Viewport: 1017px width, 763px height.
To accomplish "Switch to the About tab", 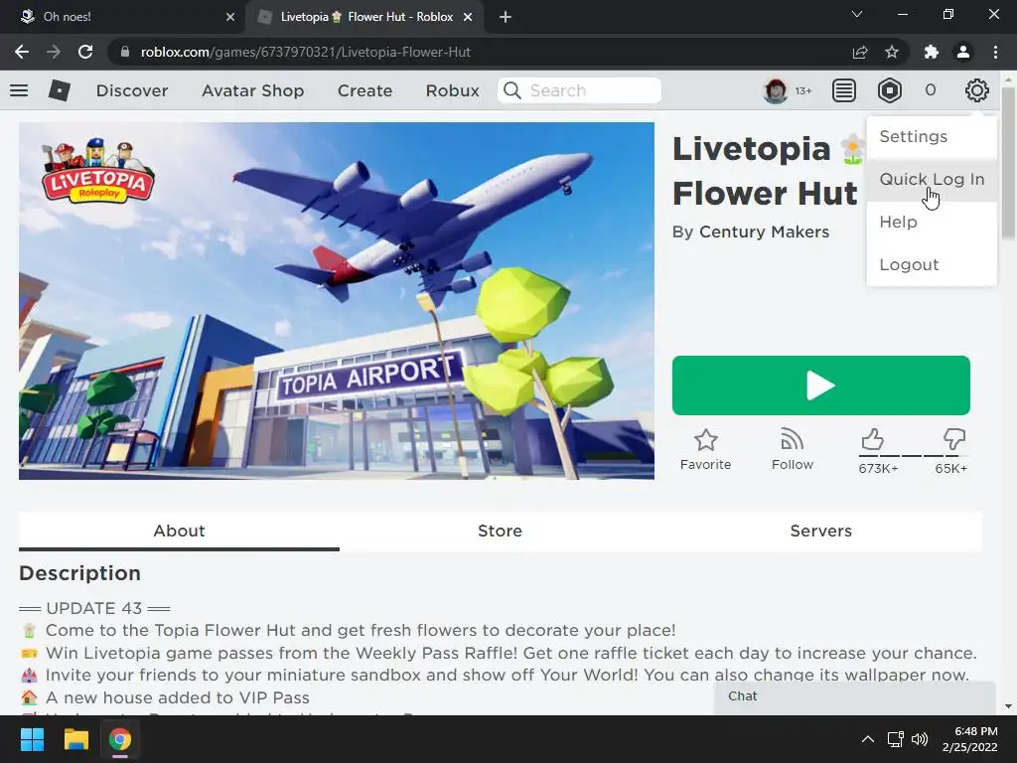I will click(x=179, y=531).
